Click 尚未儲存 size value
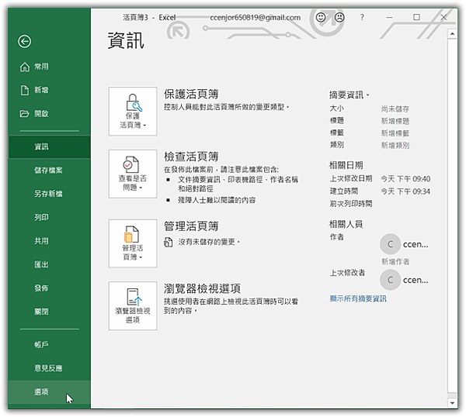Screen dimensions: 466x417 point(395,109)
